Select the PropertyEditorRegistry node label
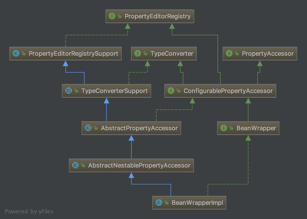The image size is (307, 219). (158, 17)
